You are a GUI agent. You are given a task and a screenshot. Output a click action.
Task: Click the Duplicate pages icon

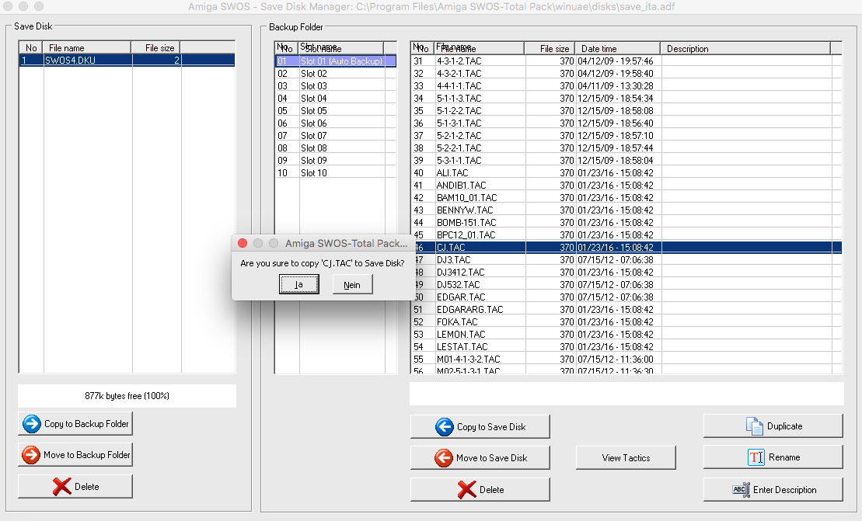pyautogui.click(x=754, y=426)
